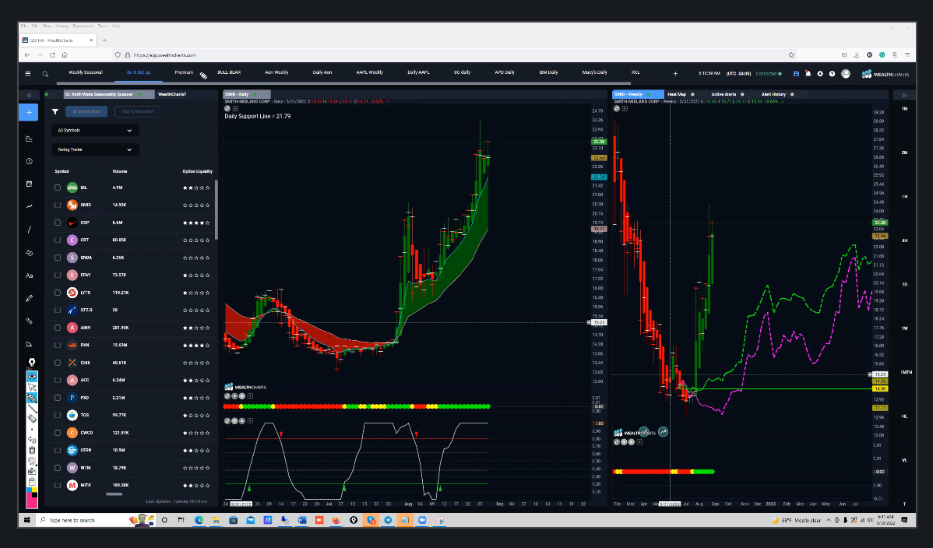Toggle the eye icon in the drawing palette
This screenshot has width=933, height=548.
[32, 377]
